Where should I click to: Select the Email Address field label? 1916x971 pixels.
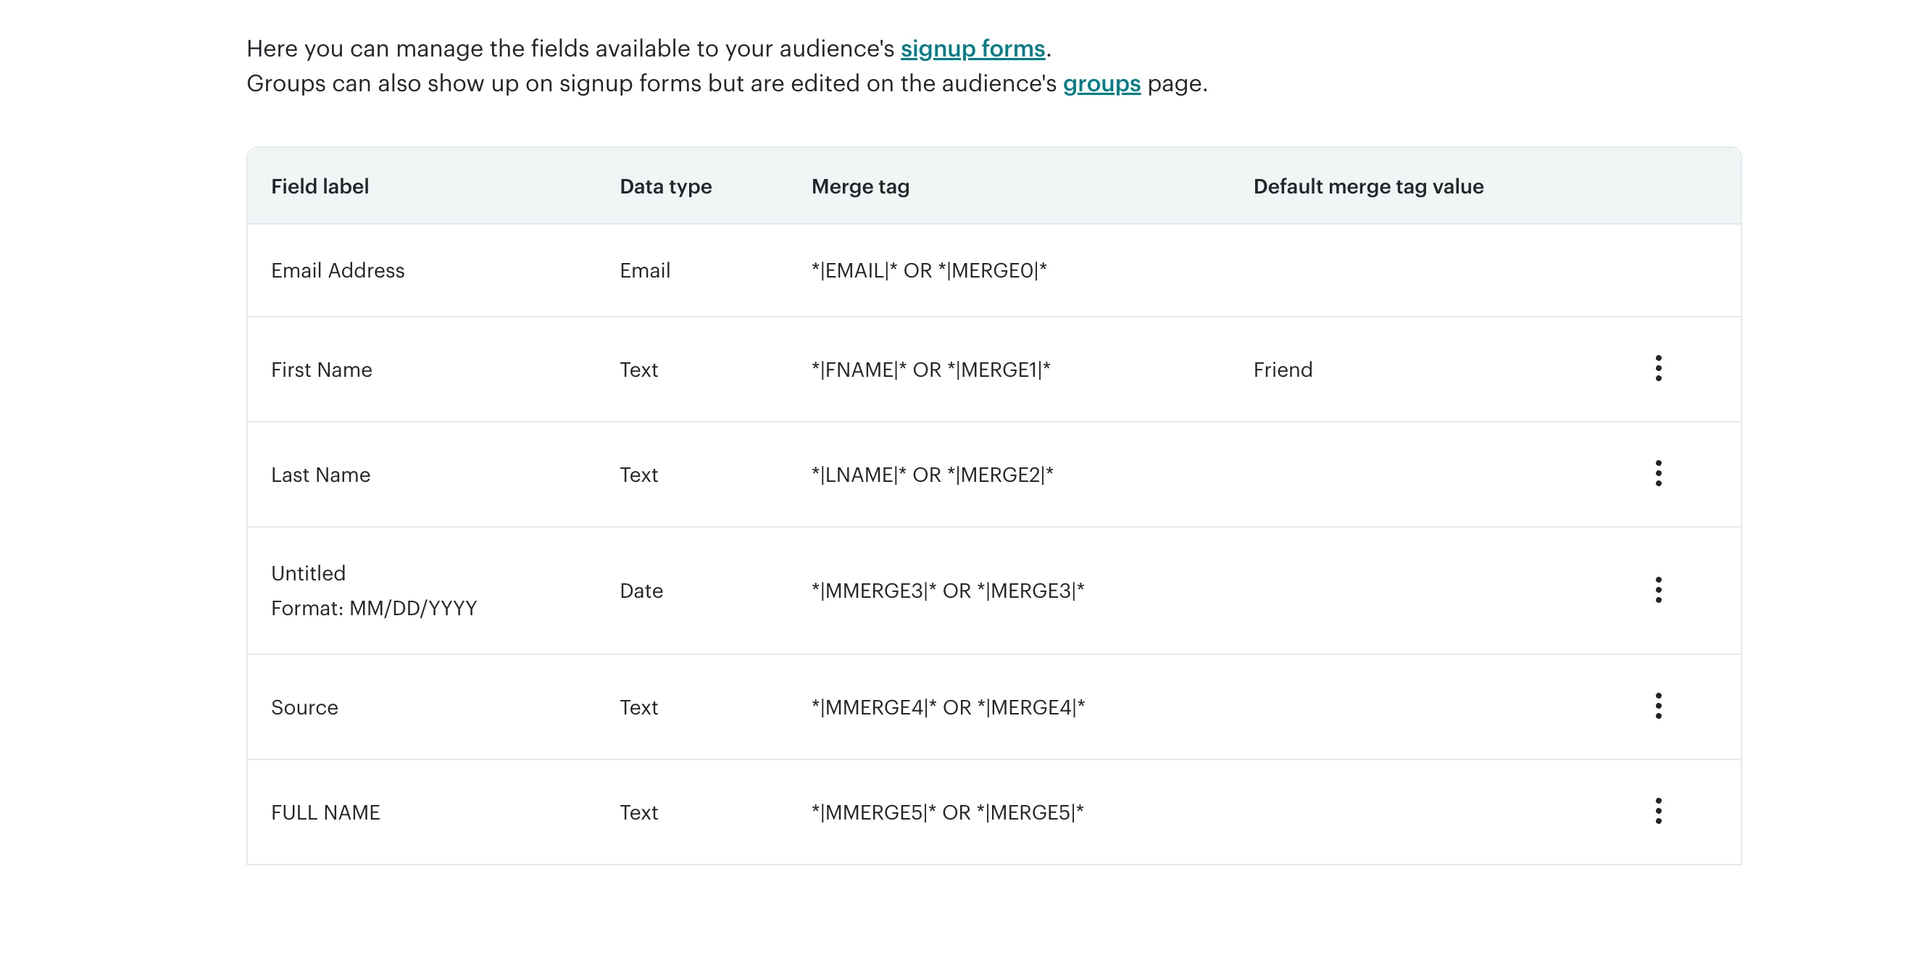coord(338,270)
